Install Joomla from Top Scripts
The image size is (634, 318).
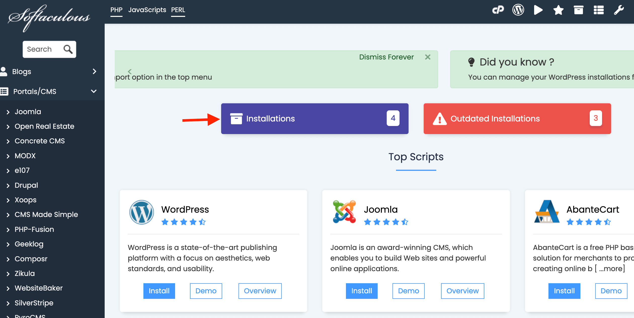tap(362, 291)
